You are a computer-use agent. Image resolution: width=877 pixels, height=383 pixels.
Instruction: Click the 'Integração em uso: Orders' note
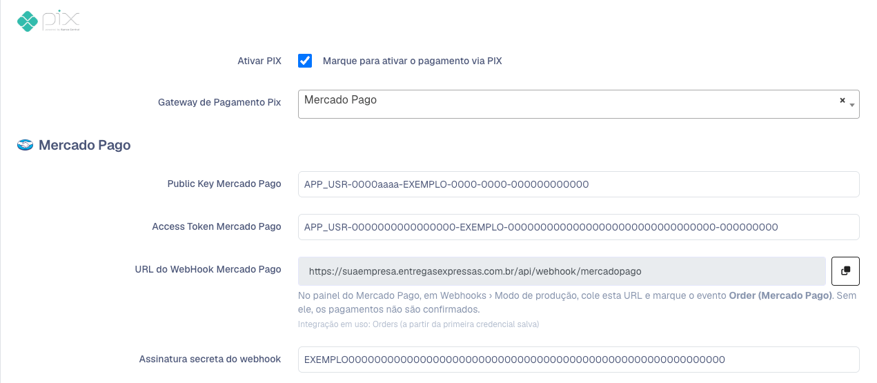pyautogui.click(x=418, y=324)
